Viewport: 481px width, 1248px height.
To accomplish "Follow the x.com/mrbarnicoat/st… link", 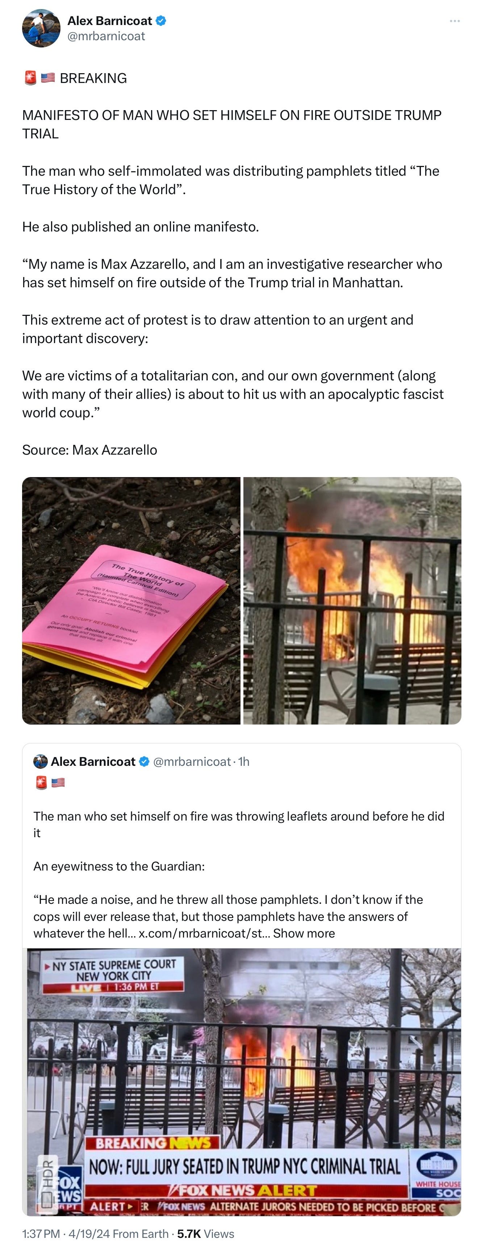I will (x=204, y=934).
